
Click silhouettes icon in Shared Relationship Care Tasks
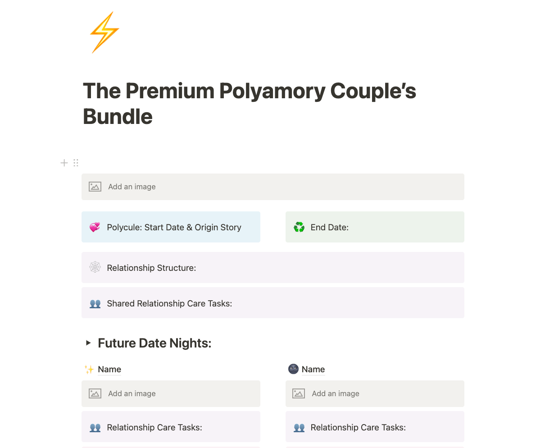tap(95, 303)
